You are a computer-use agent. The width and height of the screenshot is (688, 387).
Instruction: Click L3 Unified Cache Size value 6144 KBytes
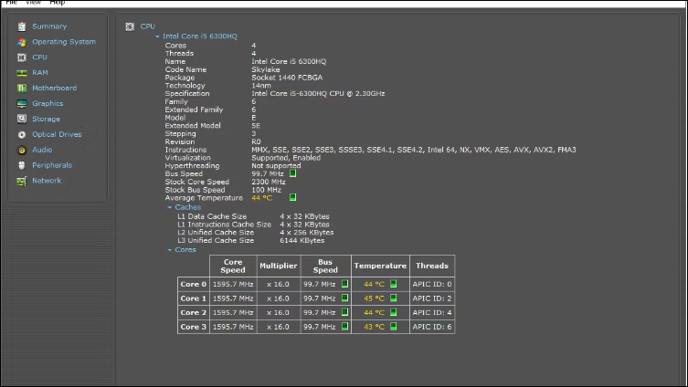pyautogui.click(x=302, y=240)
